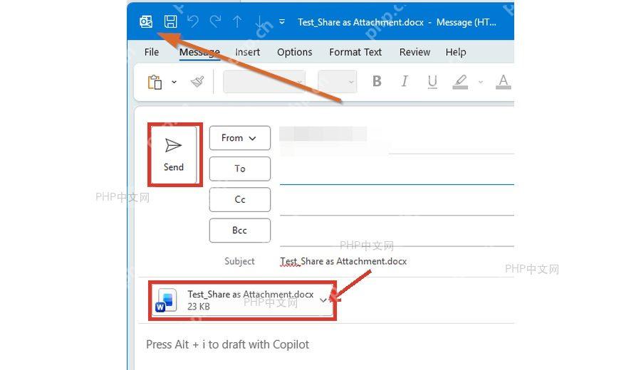Click the Word document icon on attachment
The height and width of the screenshot is (370, 641).
(167, 300)
